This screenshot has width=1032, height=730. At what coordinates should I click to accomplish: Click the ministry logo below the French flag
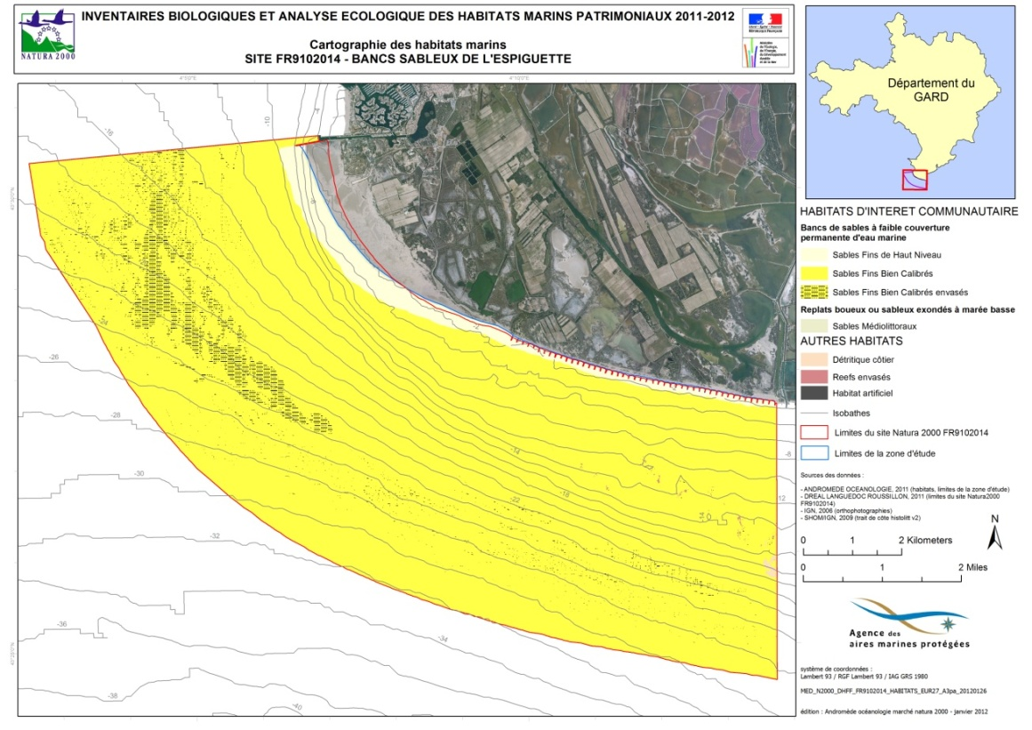[x=764, y=52]
